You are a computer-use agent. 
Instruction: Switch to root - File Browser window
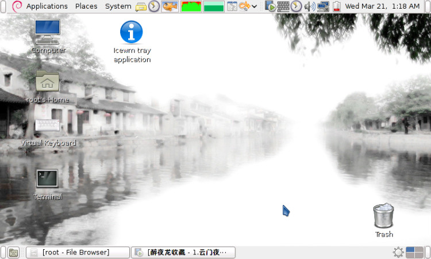[x=78, y=253]
